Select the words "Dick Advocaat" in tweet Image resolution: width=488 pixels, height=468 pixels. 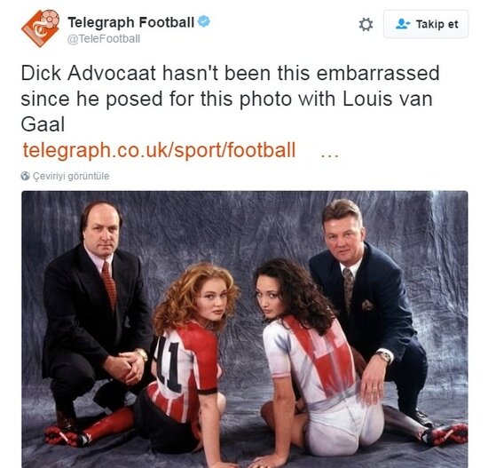88,74
